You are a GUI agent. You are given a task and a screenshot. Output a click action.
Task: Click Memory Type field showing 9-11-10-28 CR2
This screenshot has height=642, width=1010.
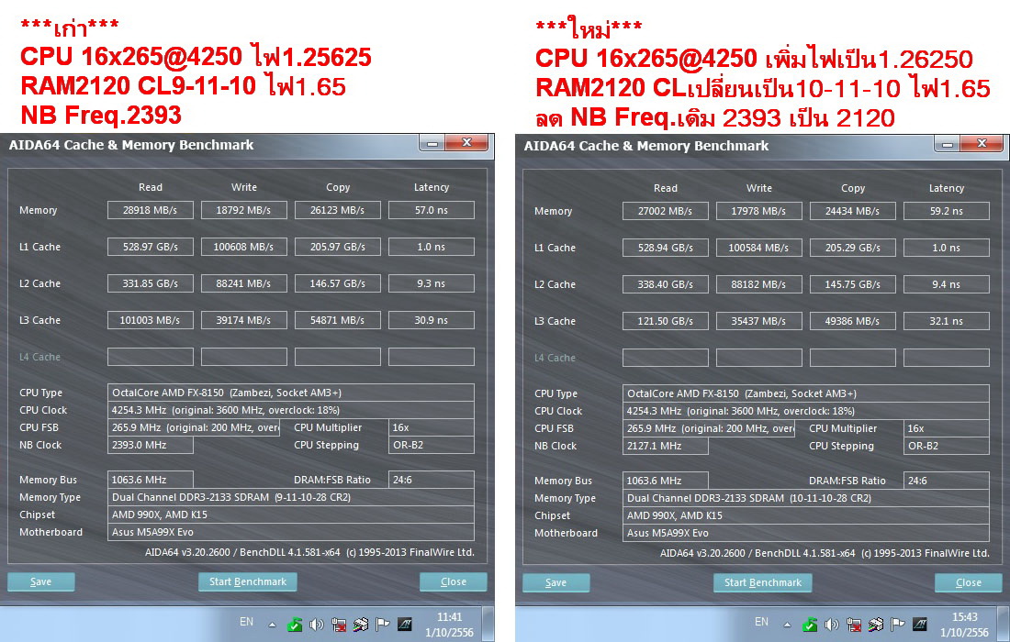[x=290, y=497]
